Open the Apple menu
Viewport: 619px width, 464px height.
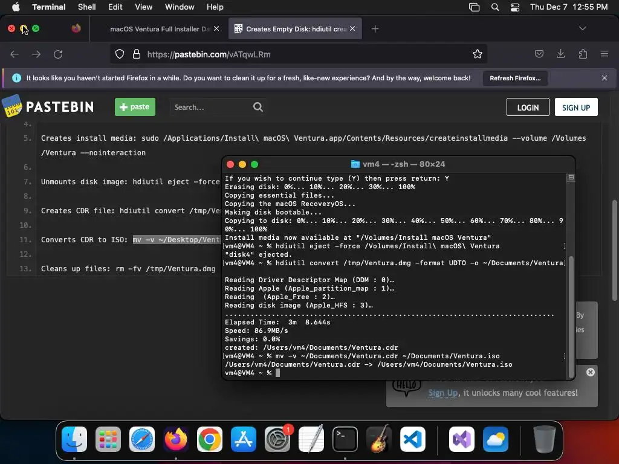point(16,7)
